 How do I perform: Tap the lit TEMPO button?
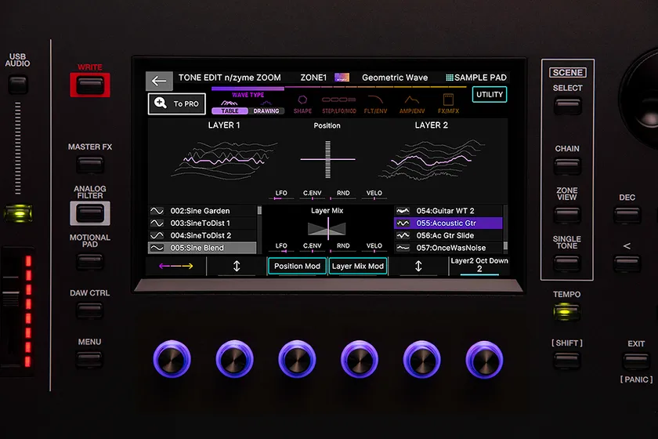[x=566, y=312]
